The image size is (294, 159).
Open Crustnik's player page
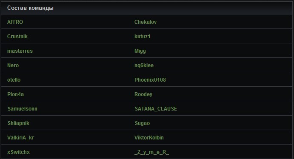(17, 37)
